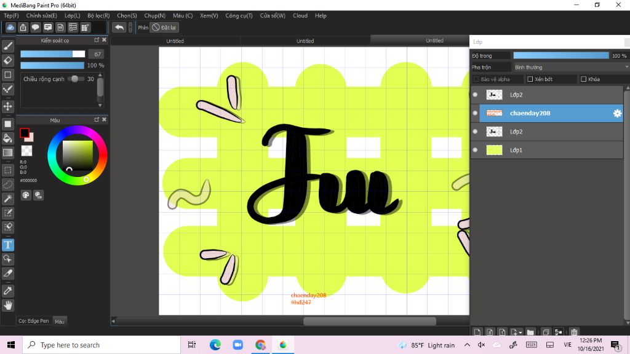Screen dimensions: 630x354
Task: Select the Bucket fill tool
Action: (x=7, y=138)
